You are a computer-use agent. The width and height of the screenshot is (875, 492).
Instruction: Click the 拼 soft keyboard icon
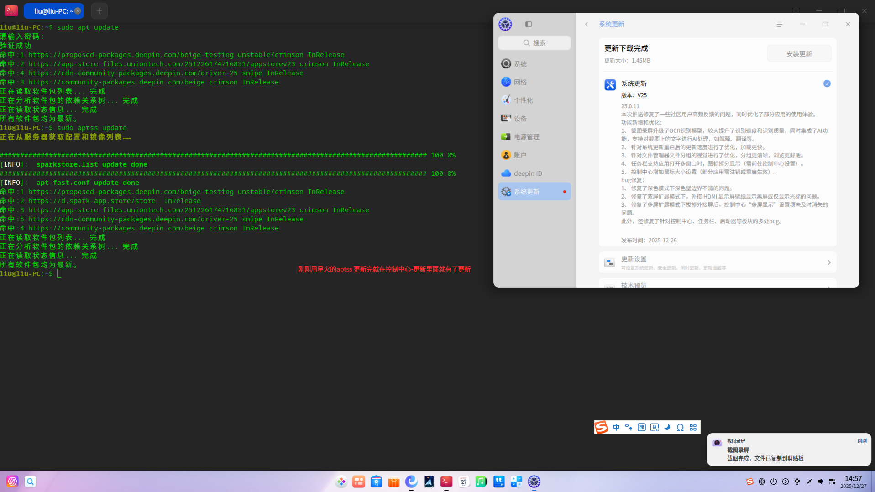pyautogui.click(x=655, y=427)
